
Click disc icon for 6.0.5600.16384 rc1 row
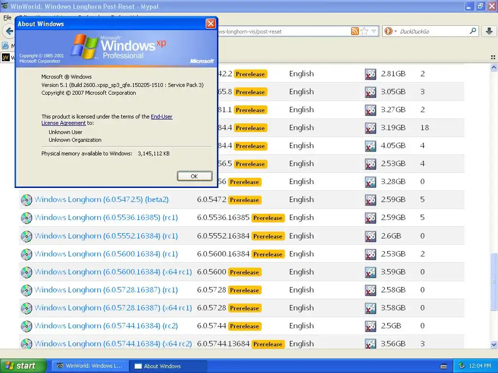pos(26,254)
